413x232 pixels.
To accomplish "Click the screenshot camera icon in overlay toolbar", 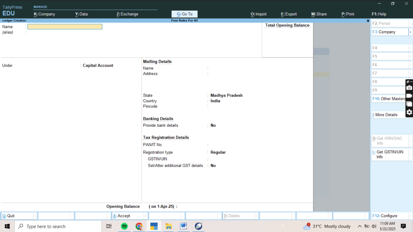I will coord(409,88).
